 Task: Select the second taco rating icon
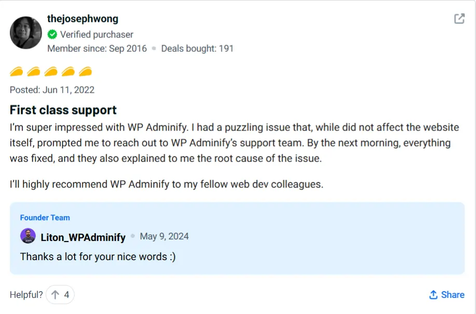click(x=35, y=72)
